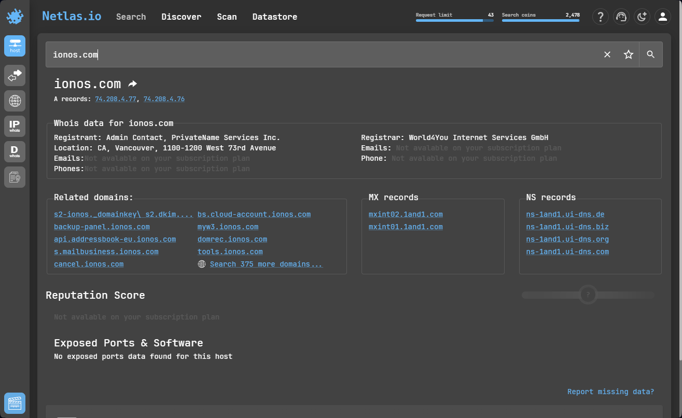Open MX record mxint01.1and1.com

coord(406,227)
